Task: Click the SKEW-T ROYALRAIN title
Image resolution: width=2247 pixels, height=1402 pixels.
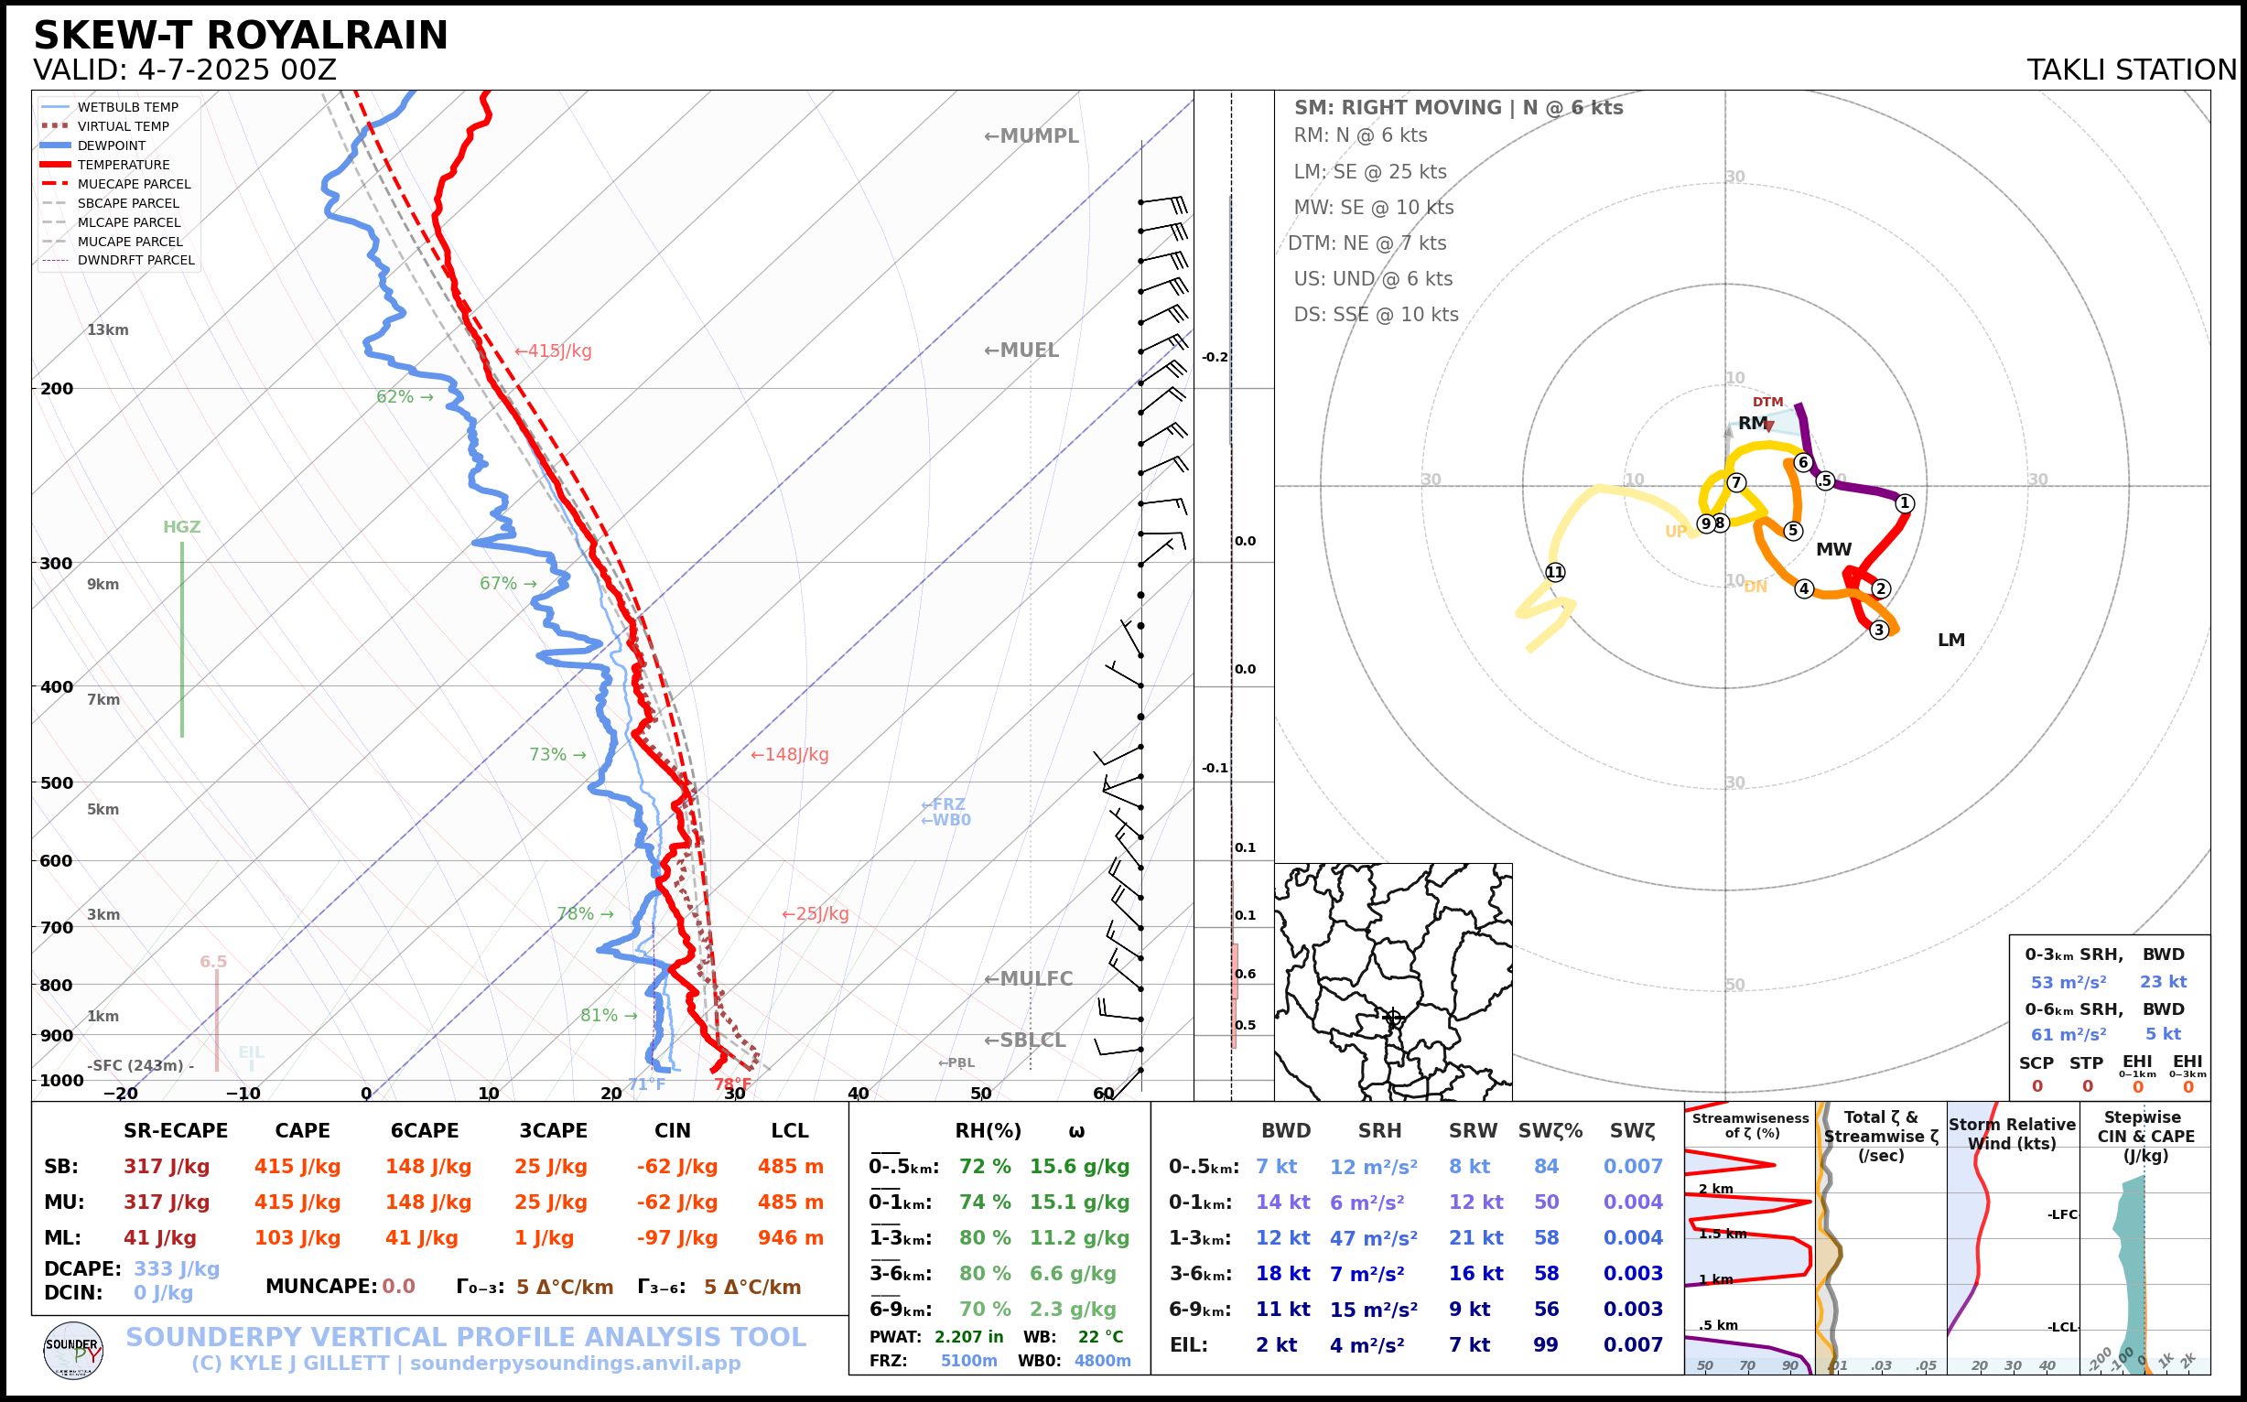Action: coord(240,36)
